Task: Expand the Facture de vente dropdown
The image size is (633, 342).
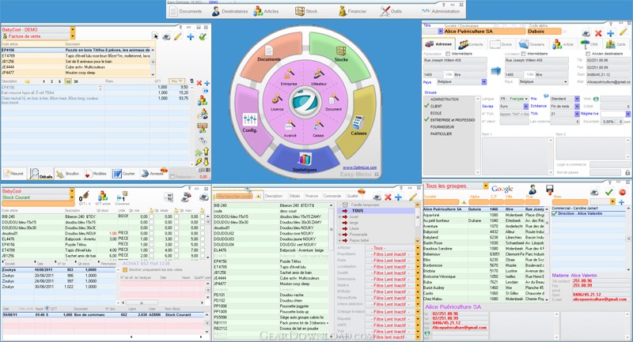Action: (x=73, y=36)
